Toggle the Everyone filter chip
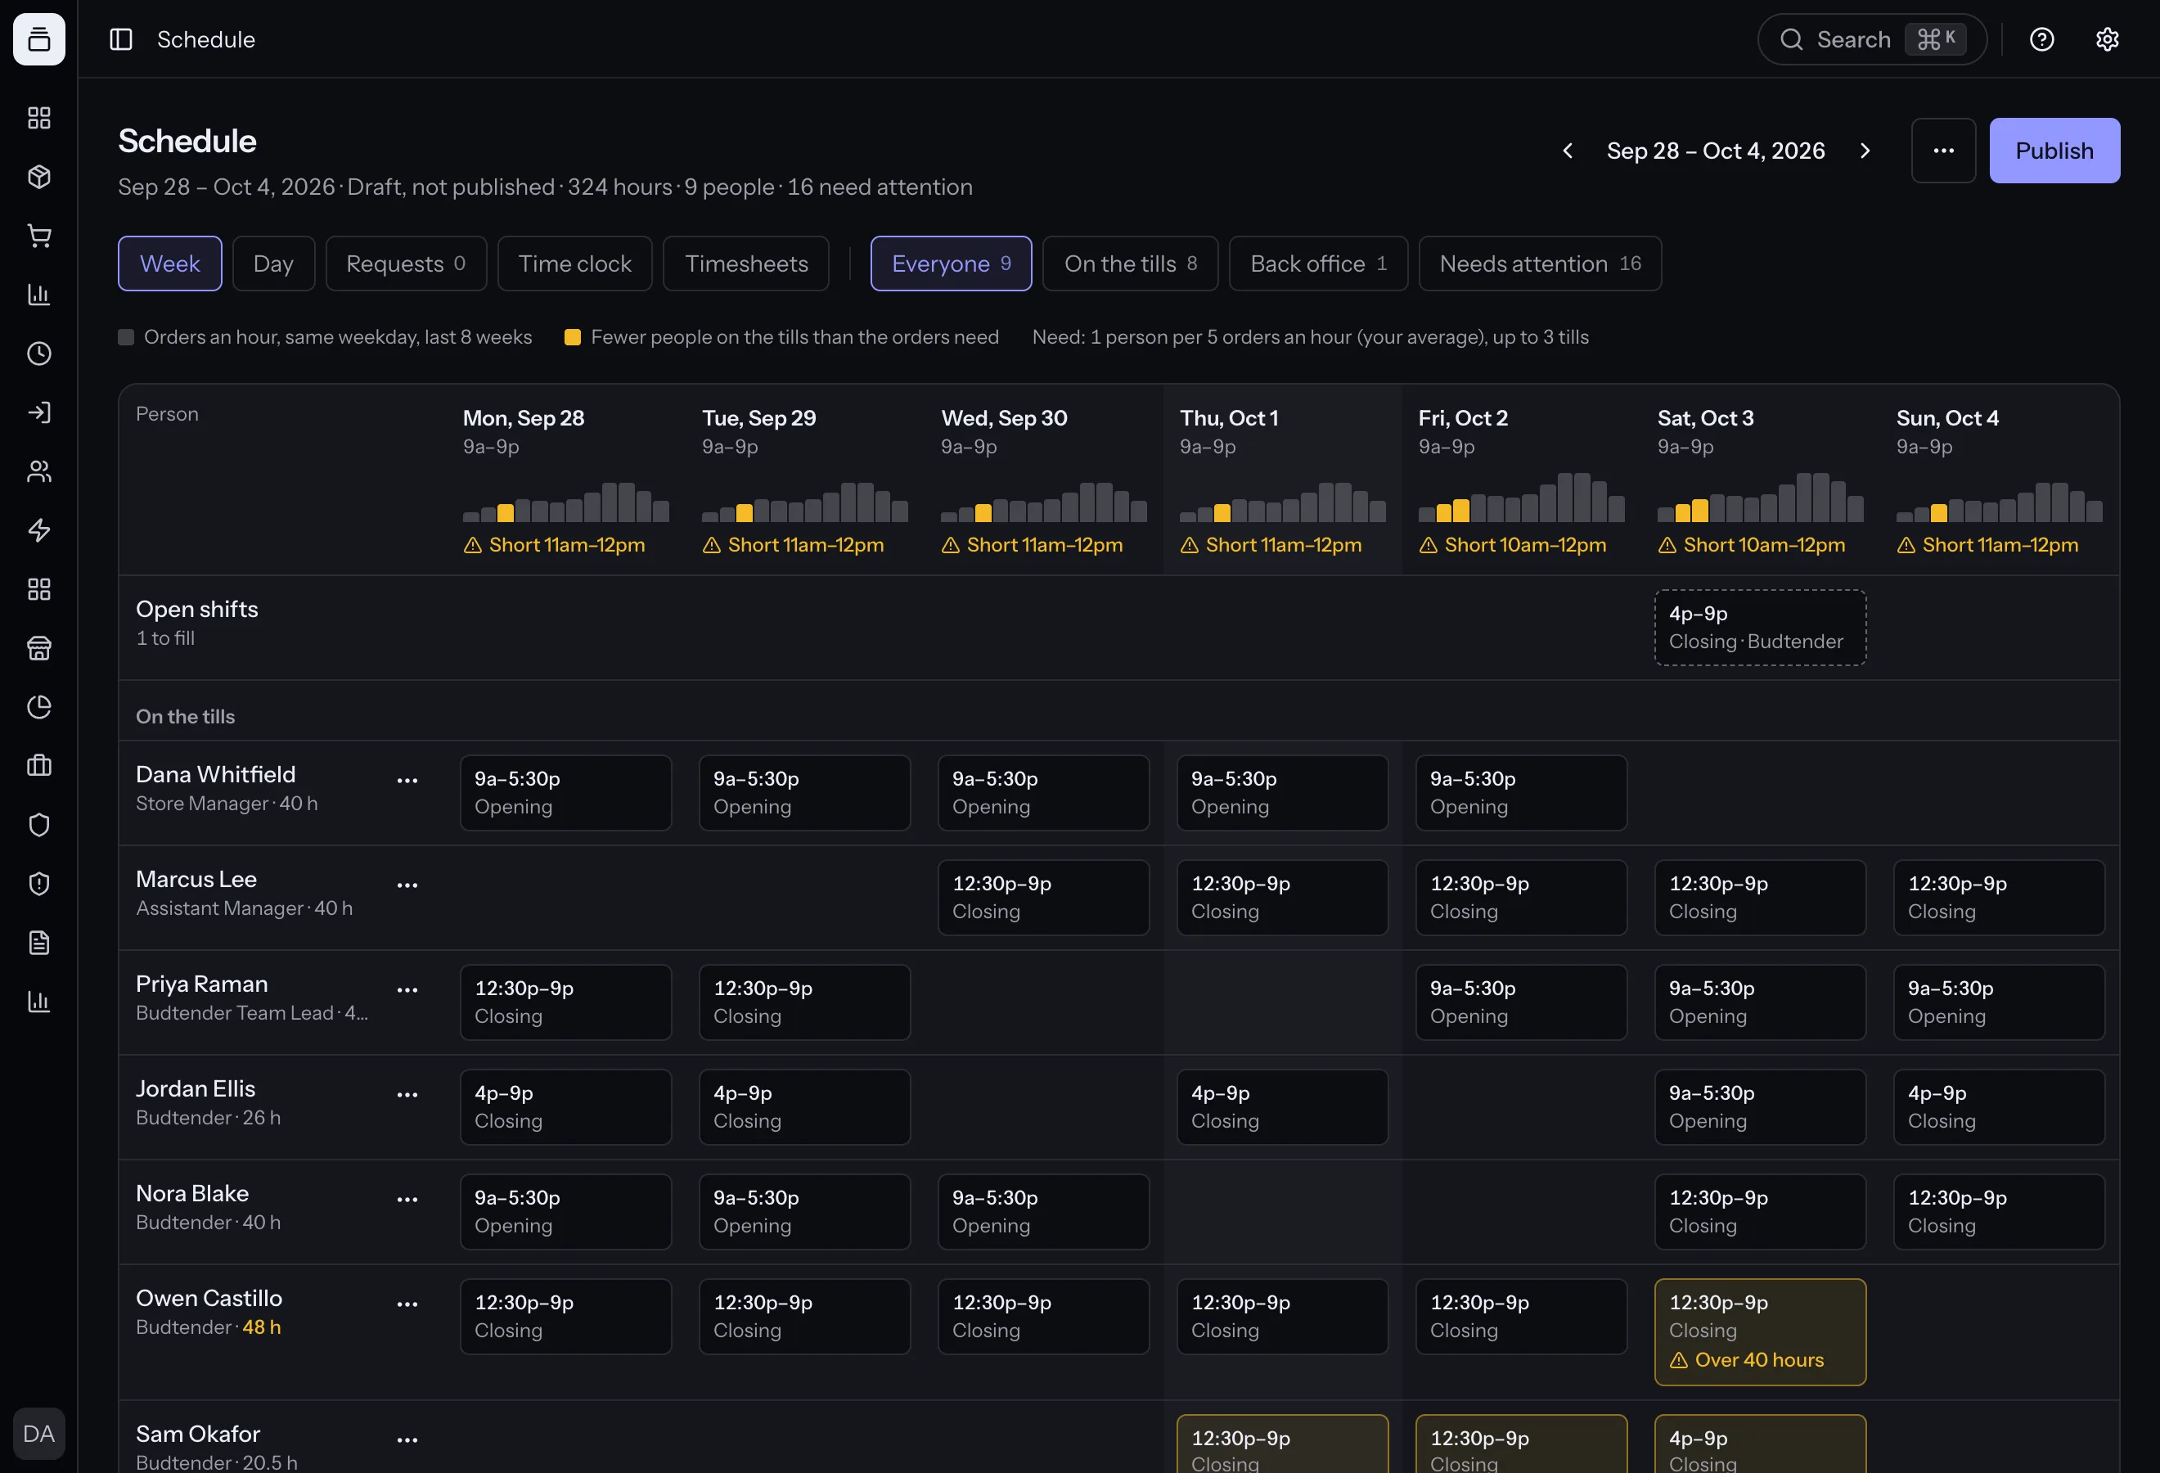 (x=951, y=264)
